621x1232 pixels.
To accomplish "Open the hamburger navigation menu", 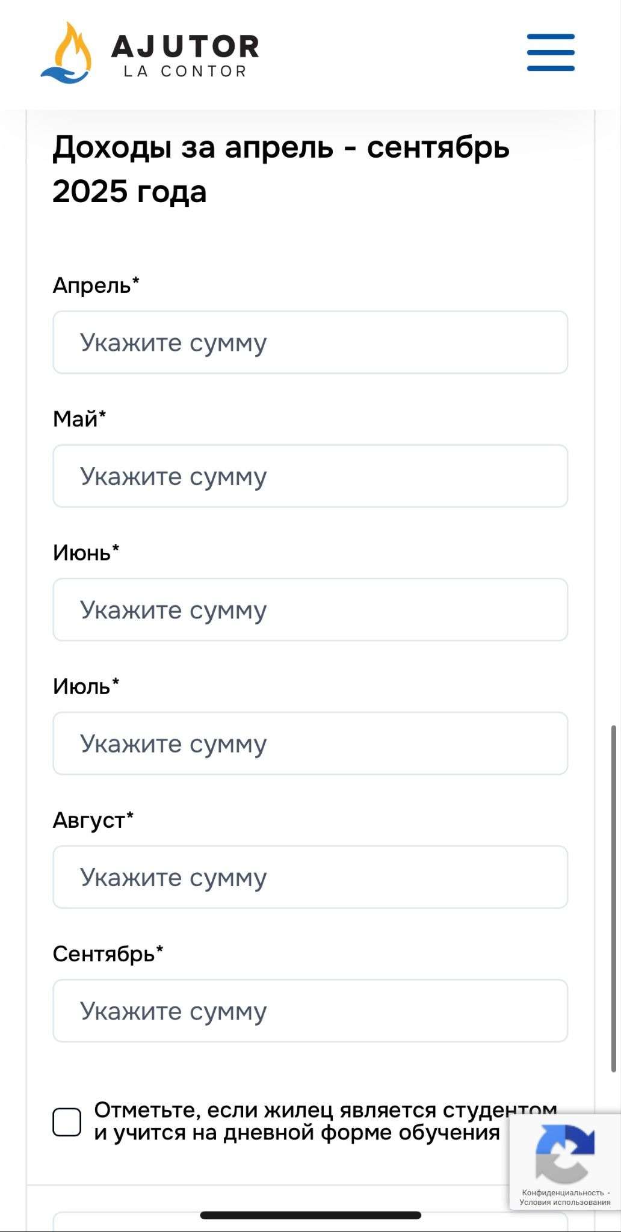I will click(x=551, y=52).
